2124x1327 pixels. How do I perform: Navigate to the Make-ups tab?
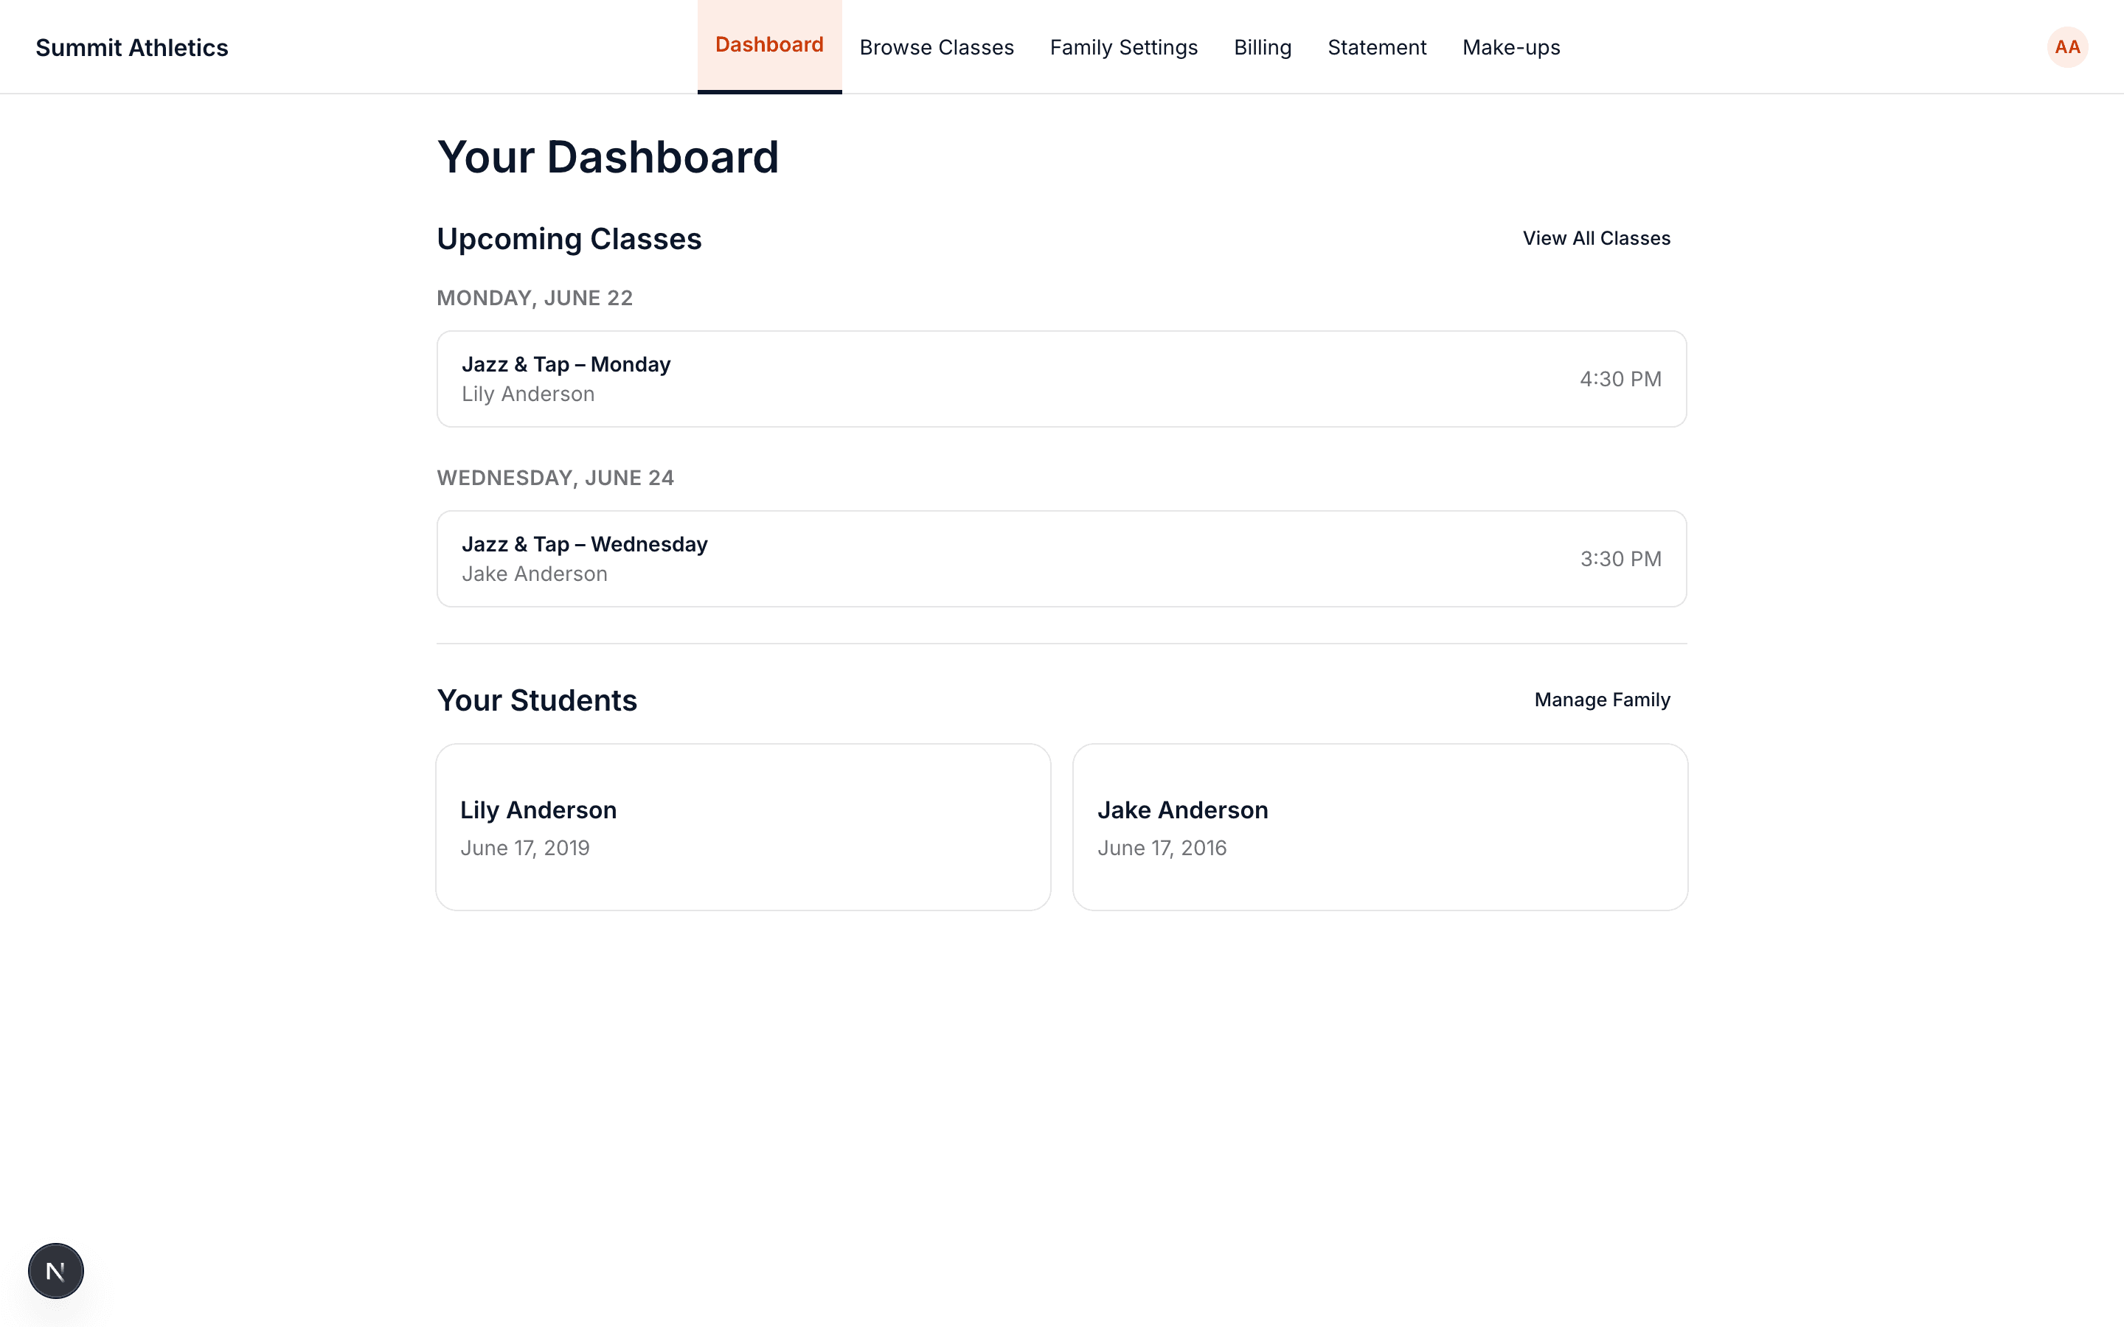click(x=1510, y=47)
